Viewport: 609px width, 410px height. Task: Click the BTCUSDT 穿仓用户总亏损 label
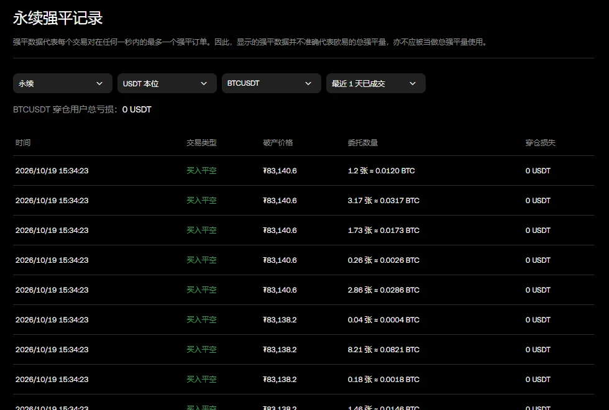click(x=65, y=109)
